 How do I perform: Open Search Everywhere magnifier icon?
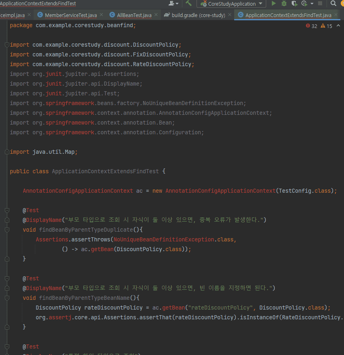click(333, 4)
